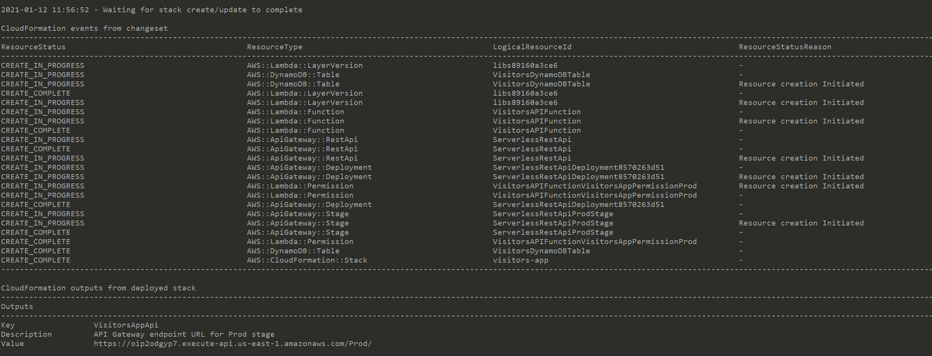Click the Key label in outputs
The image size is (932, 356).
[8, 325]
